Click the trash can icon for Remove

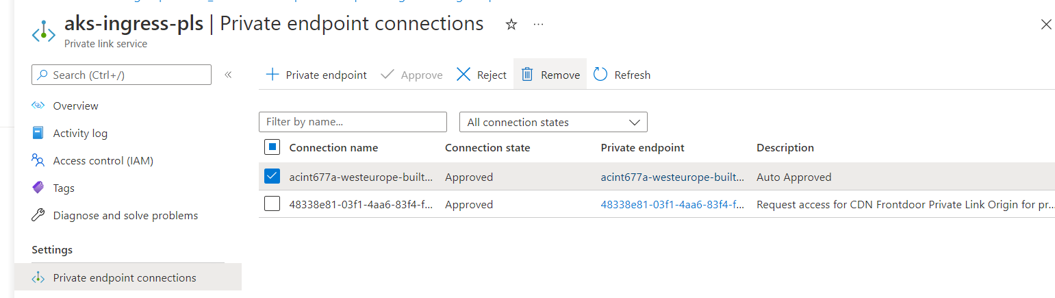[527, 75]
